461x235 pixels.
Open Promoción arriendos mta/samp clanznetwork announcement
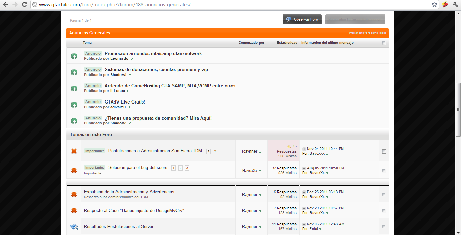click(x=153, y=53)
